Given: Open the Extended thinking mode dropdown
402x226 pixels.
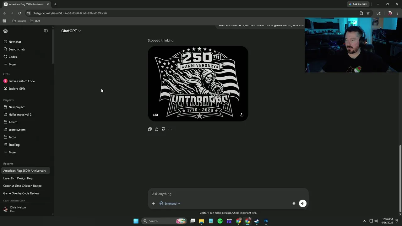Looking at the screenshot, I should [170, 203].
